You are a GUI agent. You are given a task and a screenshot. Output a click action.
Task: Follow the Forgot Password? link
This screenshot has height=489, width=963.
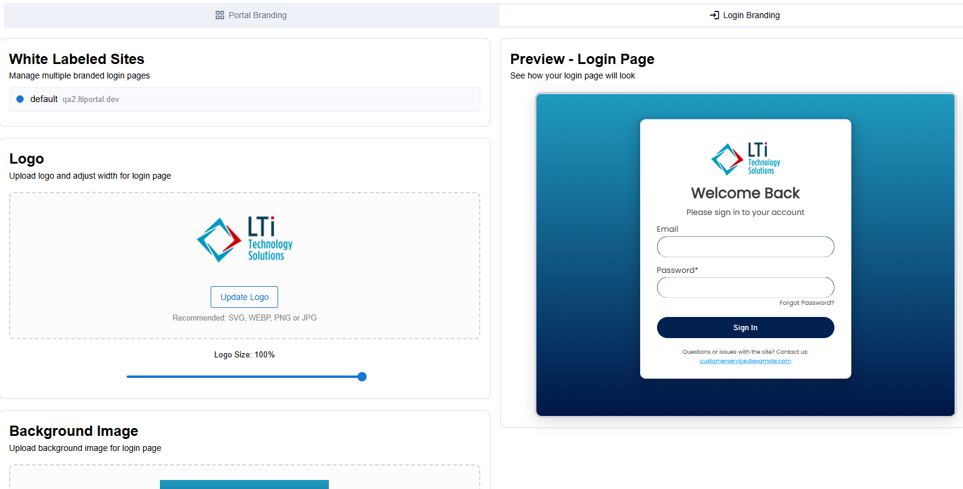point(806,303)
